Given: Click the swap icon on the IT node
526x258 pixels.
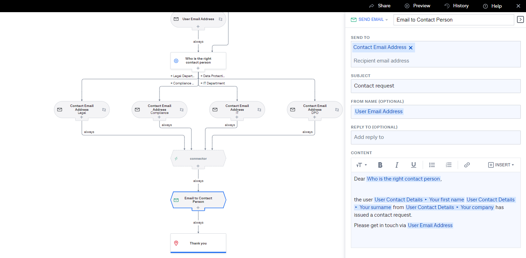Looking at the screenshot, I should (x=259, y=110).
